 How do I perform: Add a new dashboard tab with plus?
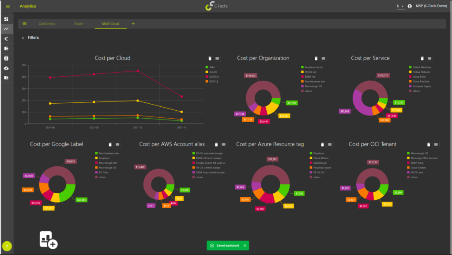(133, 24)
